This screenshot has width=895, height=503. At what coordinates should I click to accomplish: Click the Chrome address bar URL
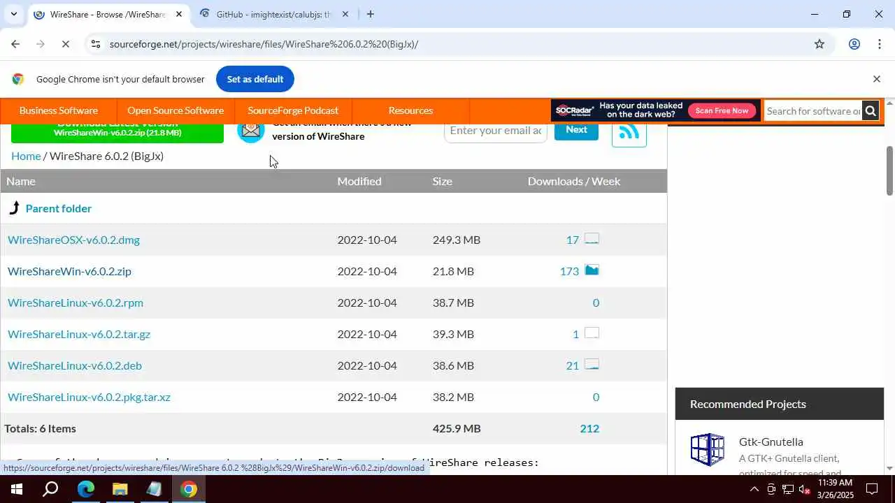pyautogui.click(x=264, y=44)
